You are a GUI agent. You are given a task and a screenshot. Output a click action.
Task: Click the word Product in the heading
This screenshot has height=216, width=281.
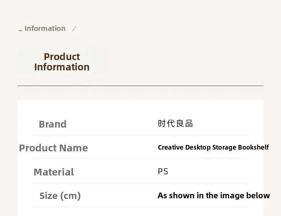[x=62, y=56]
